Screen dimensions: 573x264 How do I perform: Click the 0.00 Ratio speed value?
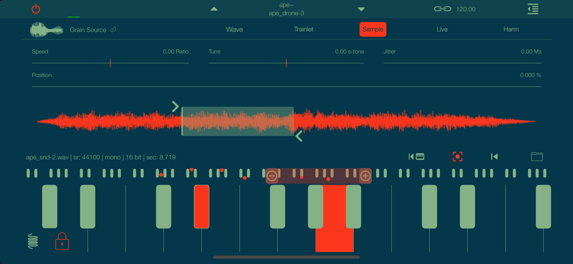point(176,52)
